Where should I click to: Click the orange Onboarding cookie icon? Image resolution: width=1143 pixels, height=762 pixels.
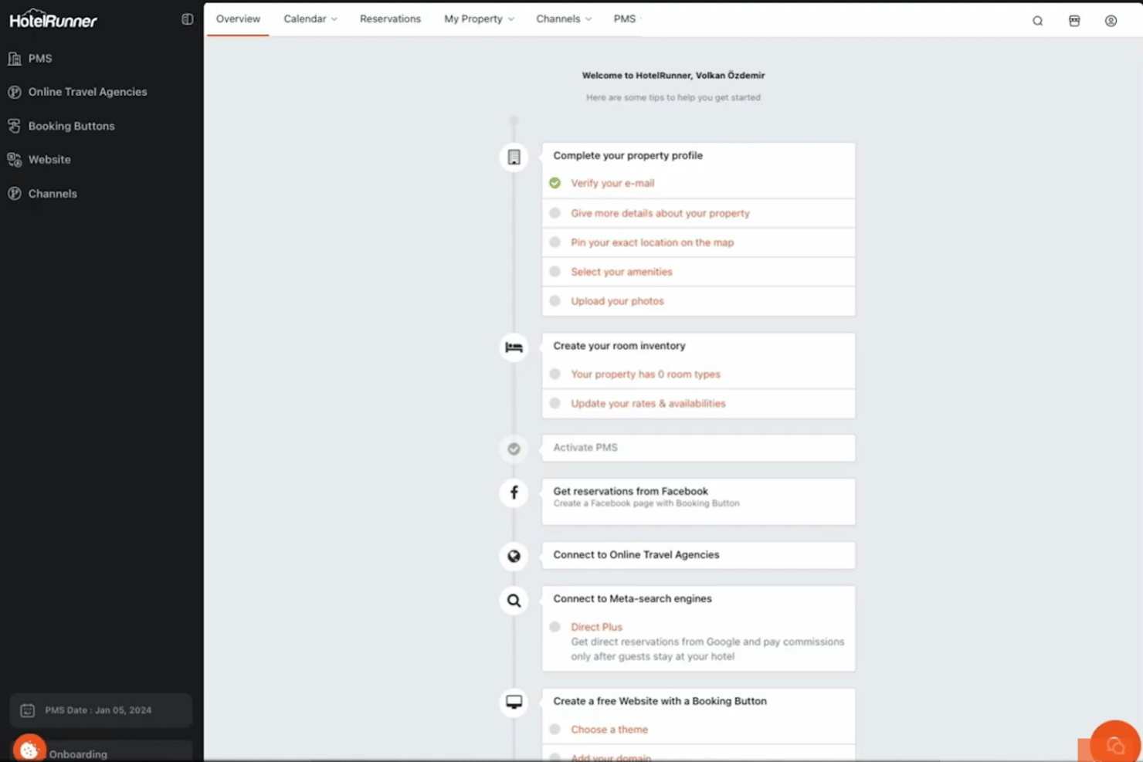29,749
